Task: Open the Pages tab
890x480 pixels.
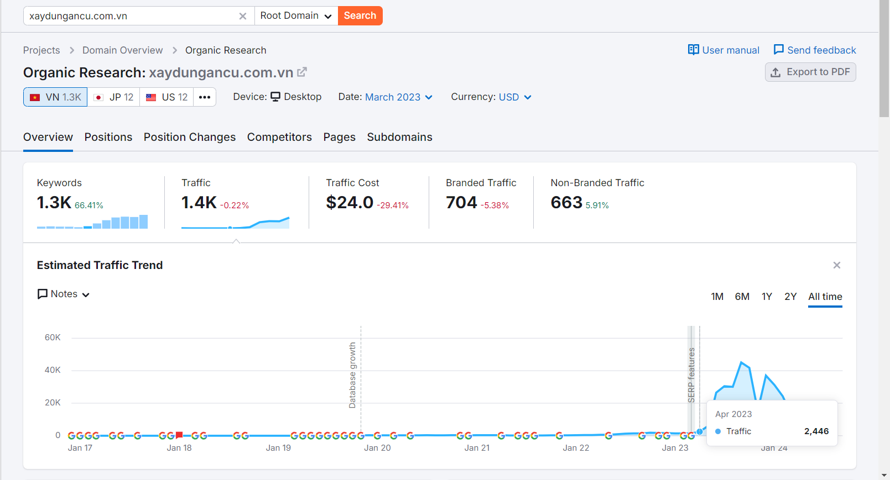Action: [340, 137]
